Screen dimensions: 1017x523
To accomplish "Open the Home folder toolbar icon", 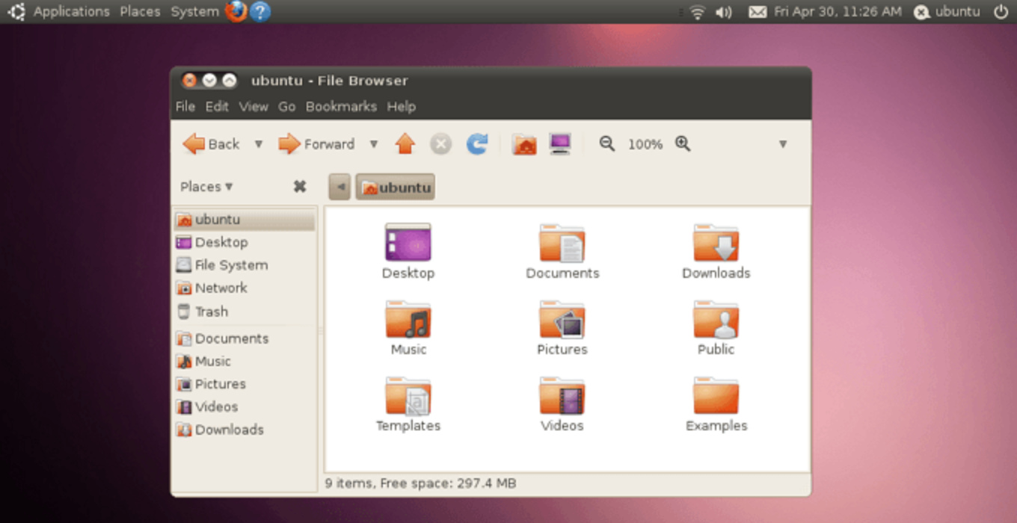I will 524,144.
